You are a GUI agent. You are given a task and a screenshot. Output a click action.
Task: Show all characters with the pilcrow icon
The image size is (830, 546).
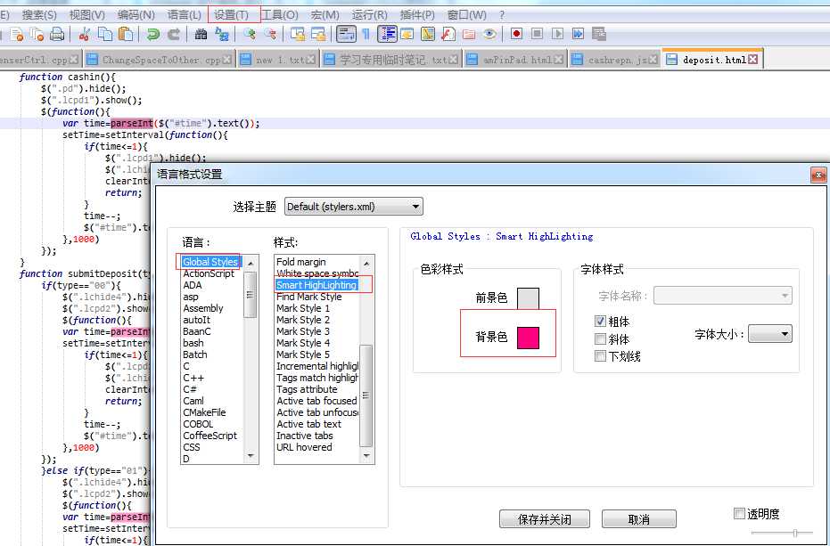coord(366,35)
